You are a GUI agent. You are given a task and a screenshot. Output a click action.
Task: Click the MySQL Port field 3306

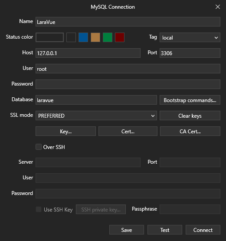point(190,53)
